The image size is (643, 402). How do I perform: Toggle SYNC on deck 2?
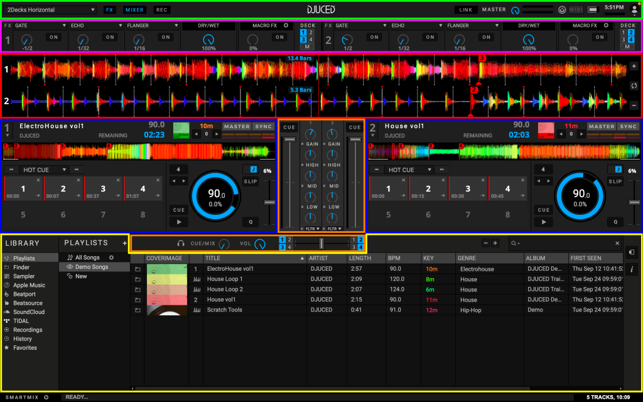pos(629,126)
